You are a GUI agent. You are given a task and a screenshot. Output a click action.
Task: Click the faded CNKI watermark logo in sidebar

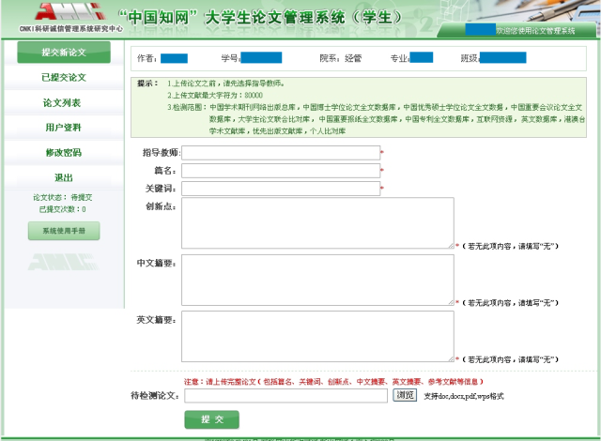(63, 261)
